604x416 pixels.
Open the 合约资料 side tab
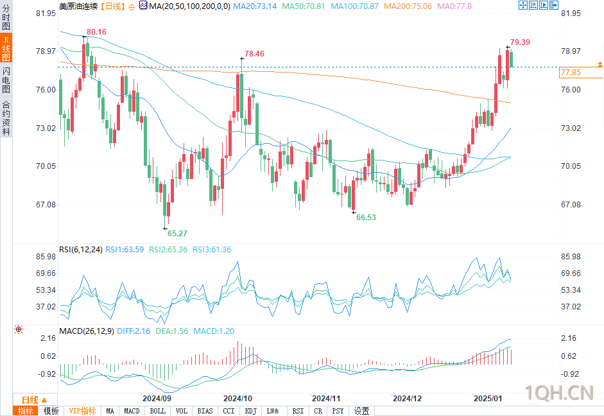(6, 117)
